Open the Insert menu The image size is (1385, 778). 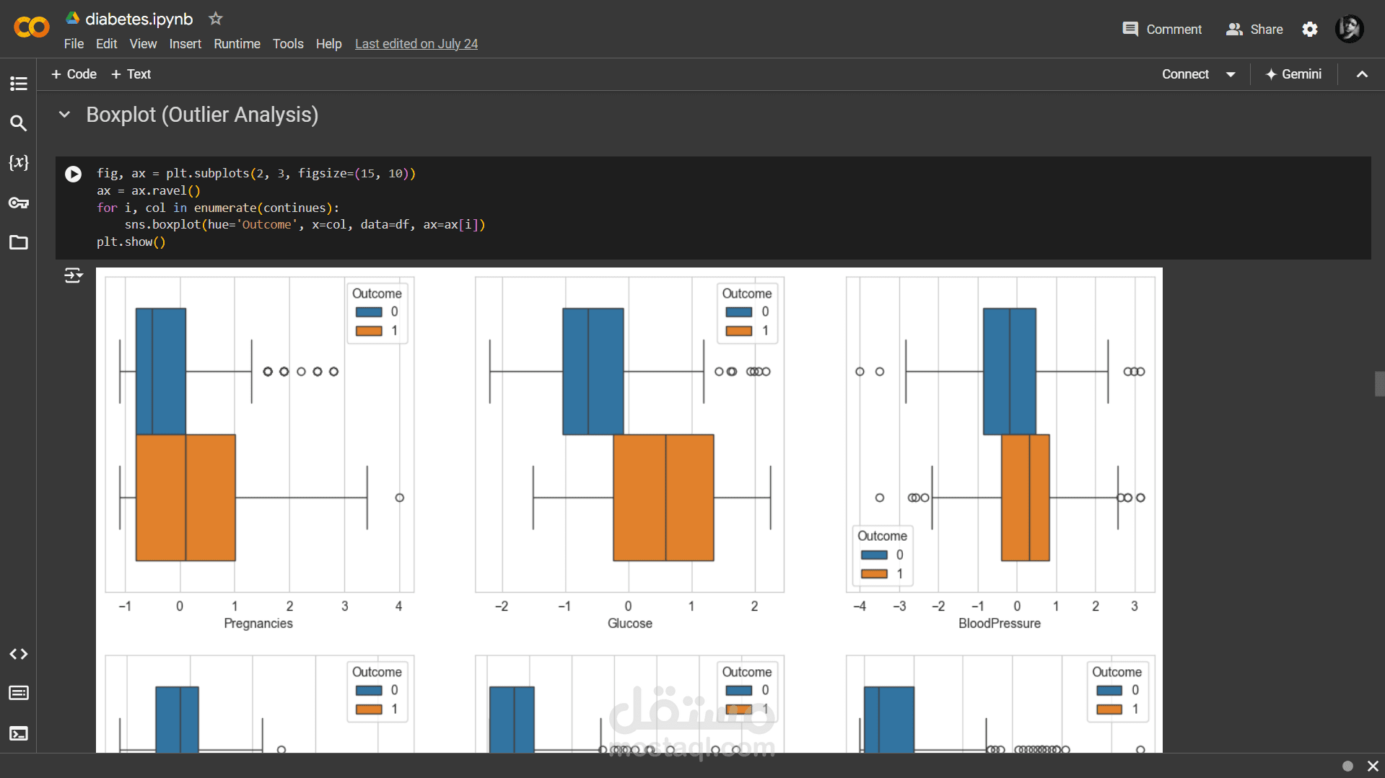tap(185, 44)
